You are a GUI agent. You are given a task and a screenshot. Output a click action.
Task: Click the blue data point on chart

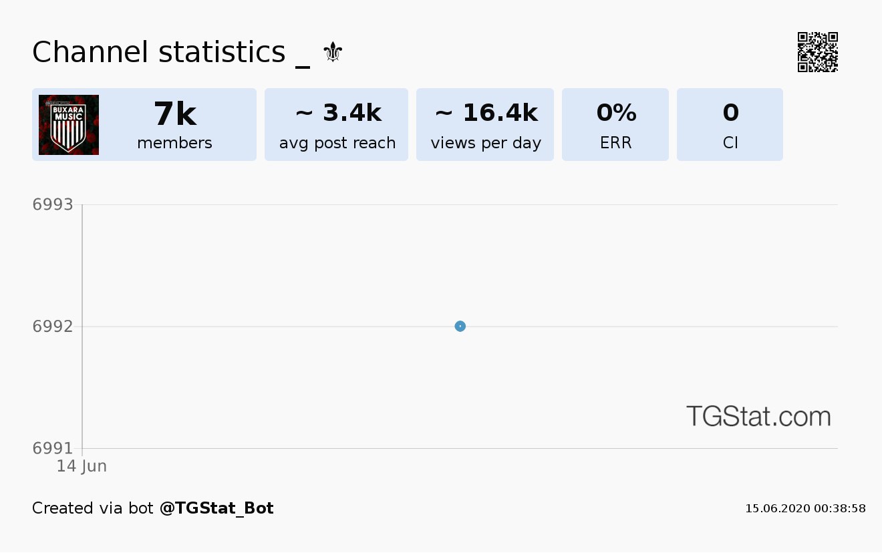460,327
